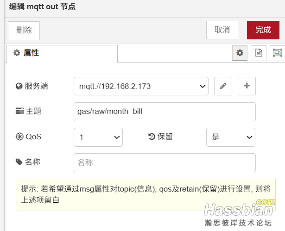Open the node description document tab

tap(259, 53)
